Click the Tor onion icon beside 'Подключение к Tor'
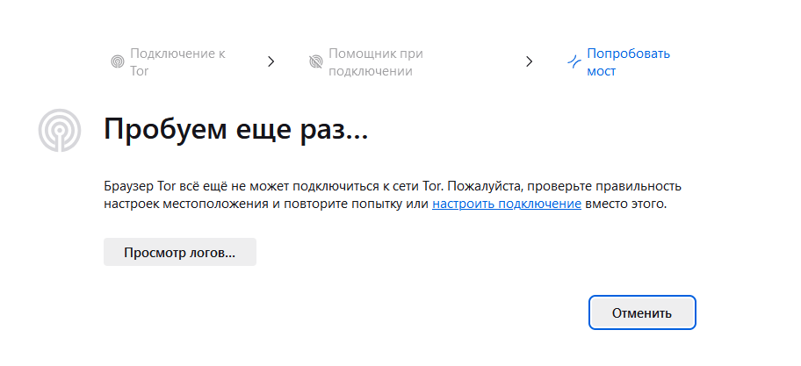This screenshot has width=801, height=366. coord(118,62)
